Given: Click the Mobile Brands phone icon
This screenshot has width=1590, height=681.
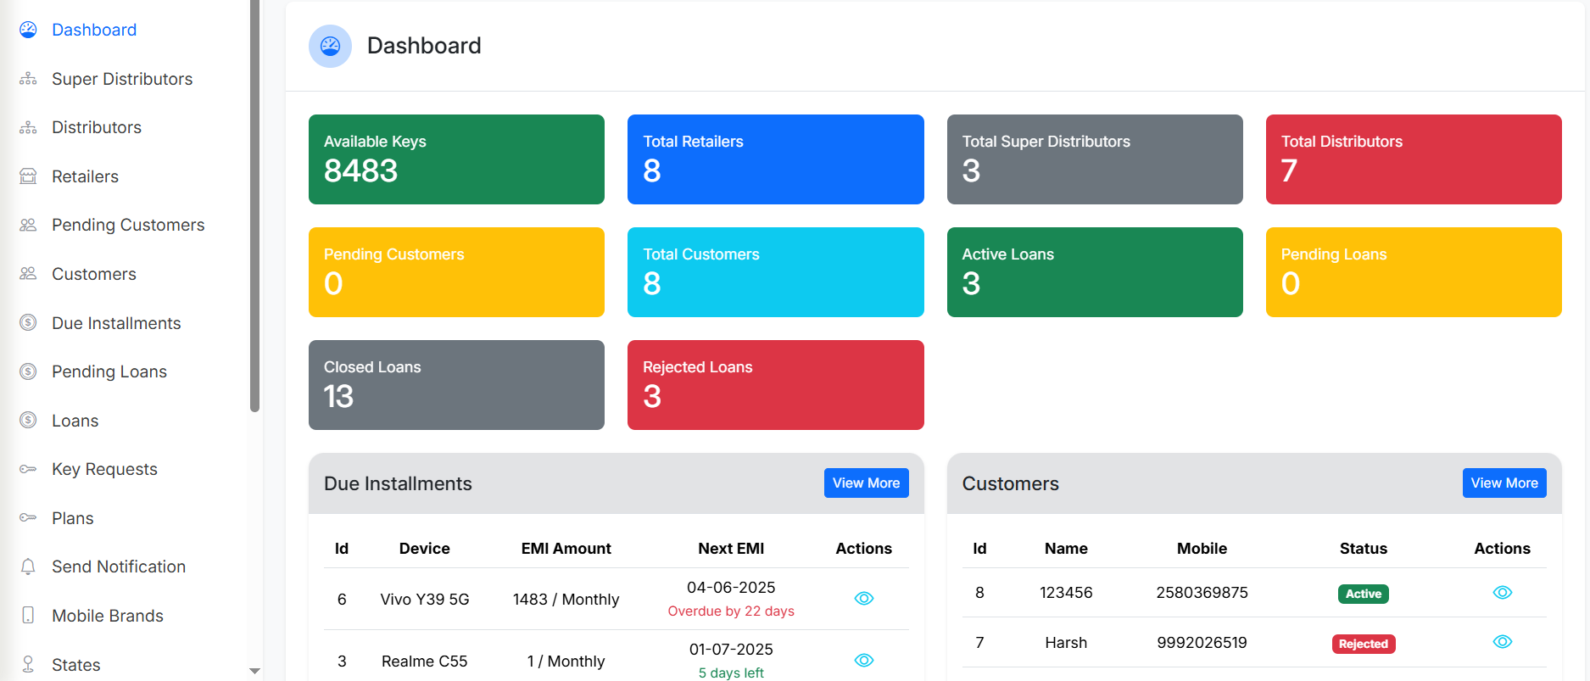Looking at the screenshot, I should (x=28, y=615).
